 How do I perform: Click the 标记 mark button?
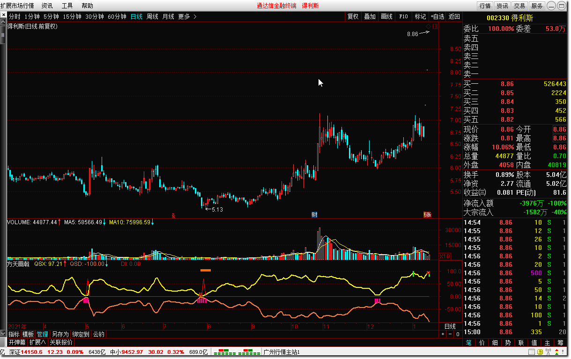[x=420, y=16]
